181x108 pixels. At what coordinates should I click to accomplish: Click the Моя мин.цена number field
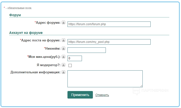pos(75,58)
